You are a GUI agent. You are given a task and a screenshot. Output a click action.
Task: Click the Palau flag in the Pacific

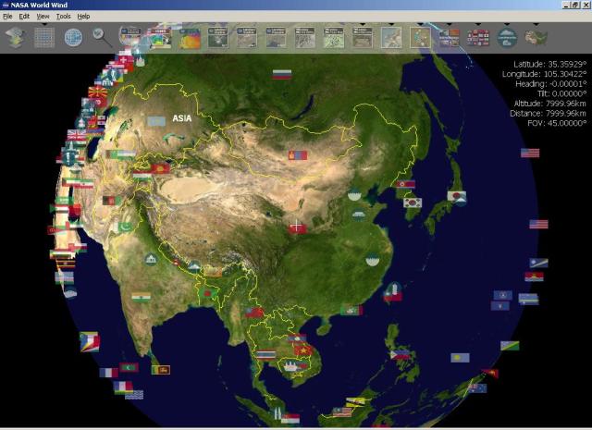(x=460, y=358)
